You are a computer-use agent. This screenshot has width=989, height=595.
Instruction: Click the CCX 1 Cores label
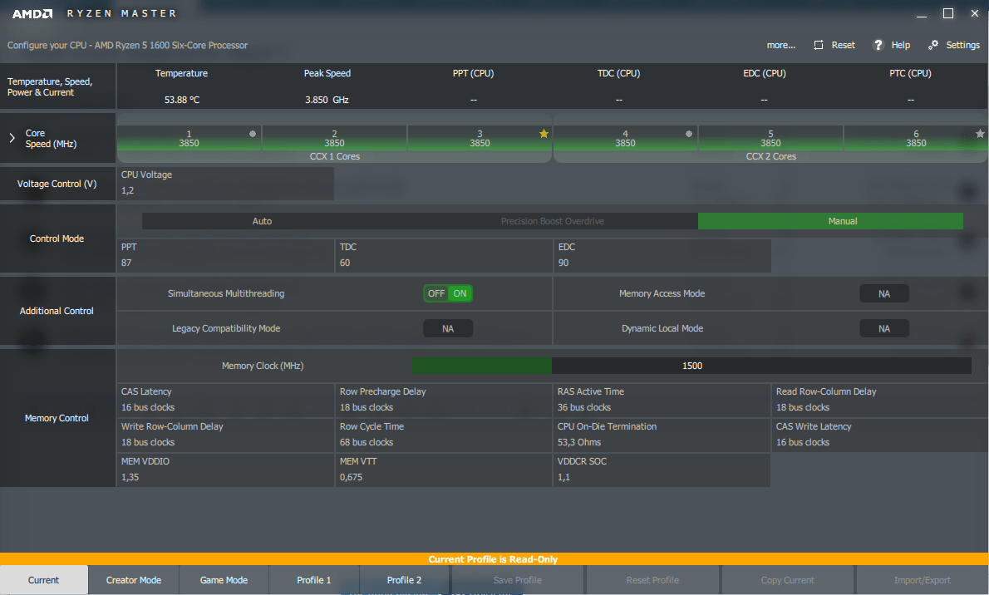click(x=334, y=156)
